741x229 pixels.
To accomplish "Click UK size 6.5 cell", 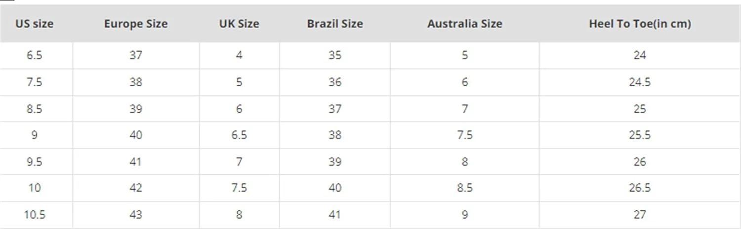I will point(239,135).
